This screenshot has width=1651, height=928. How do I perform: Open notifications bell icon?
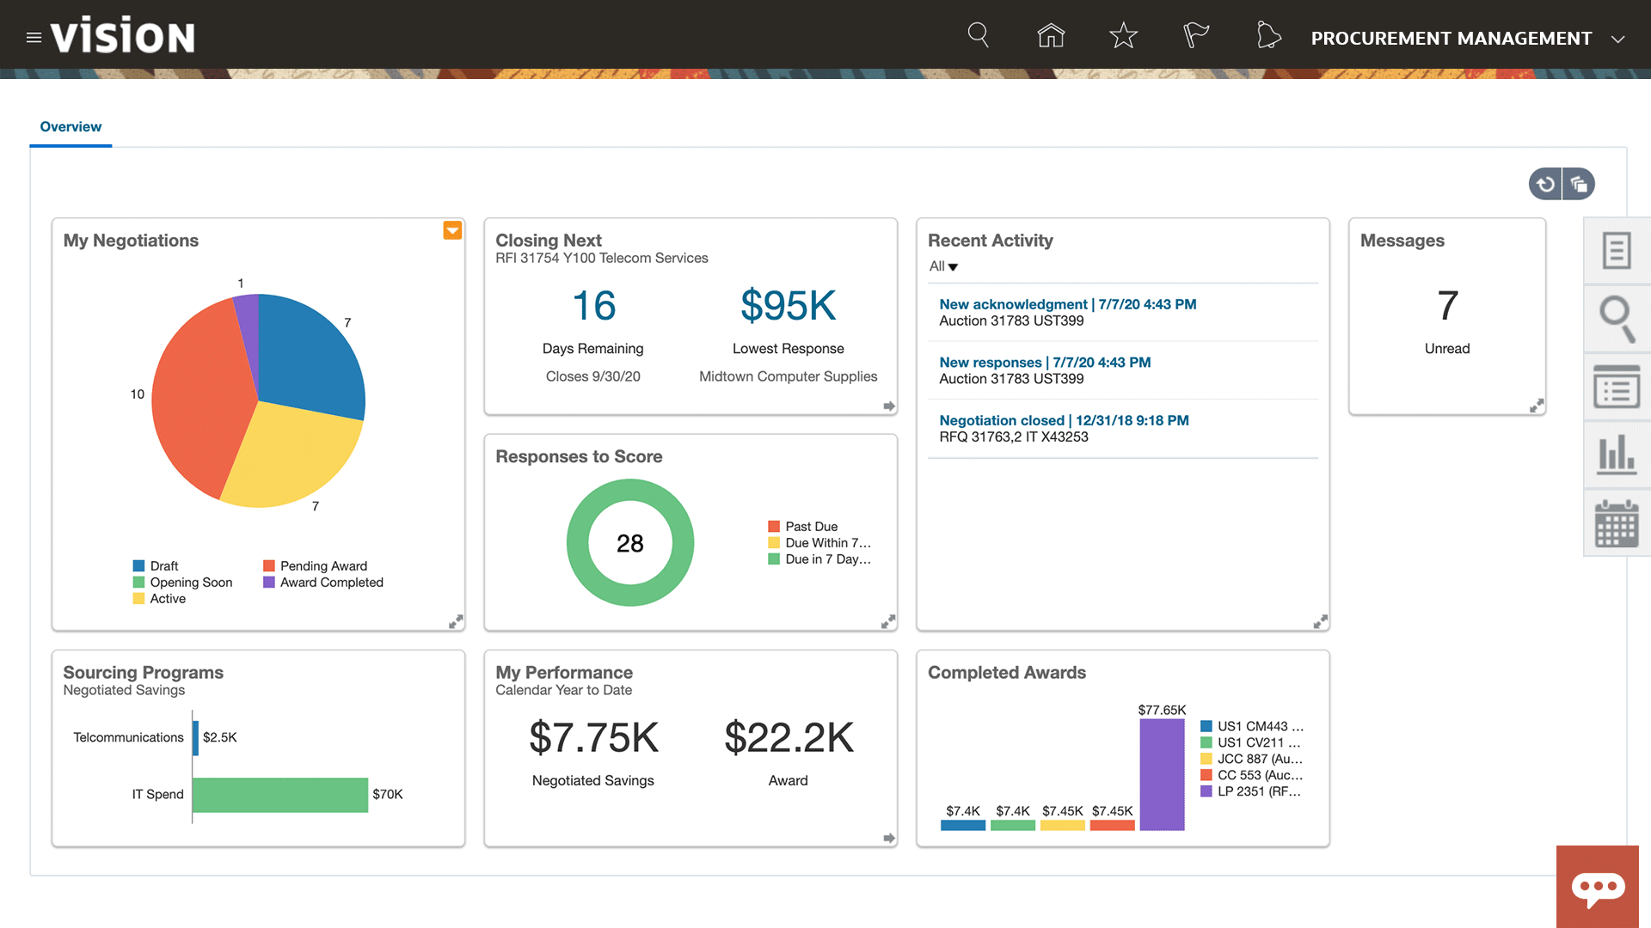[x=1268, y=35]
